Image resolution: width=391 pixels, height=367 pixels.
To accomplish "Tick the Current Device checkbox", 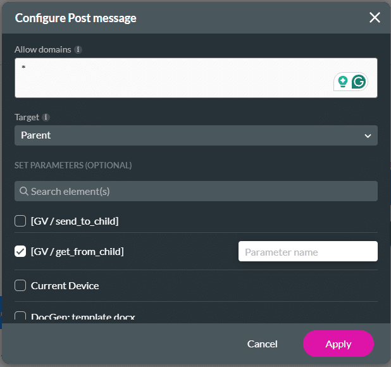I will 20,285.
